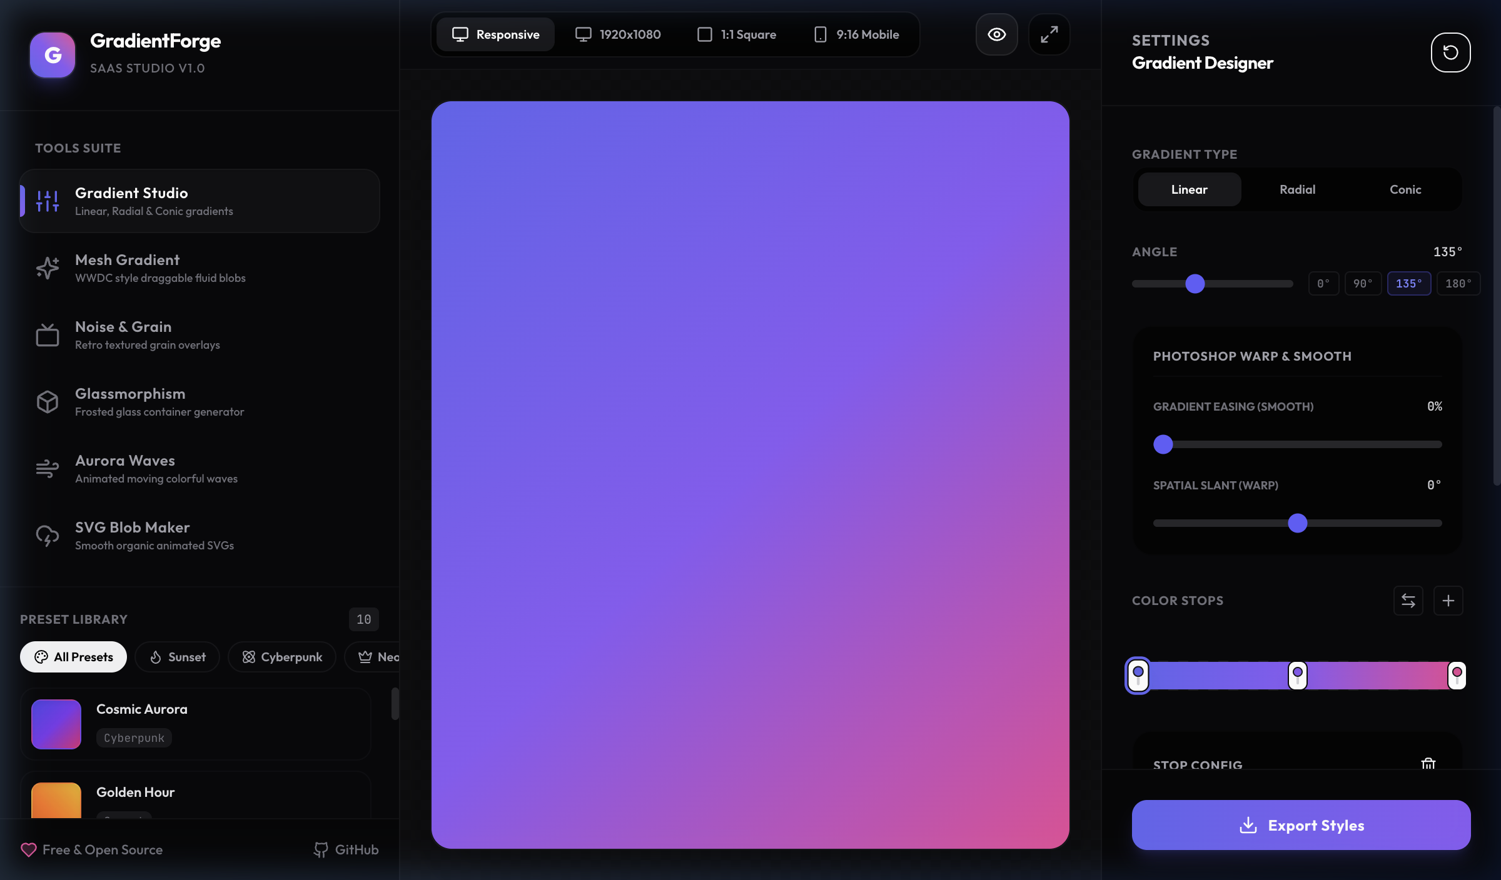Set angle preset to 90°
The width and height of the screenshot is (1501, 880).
pyautogui.click(x=1363, y=284)
